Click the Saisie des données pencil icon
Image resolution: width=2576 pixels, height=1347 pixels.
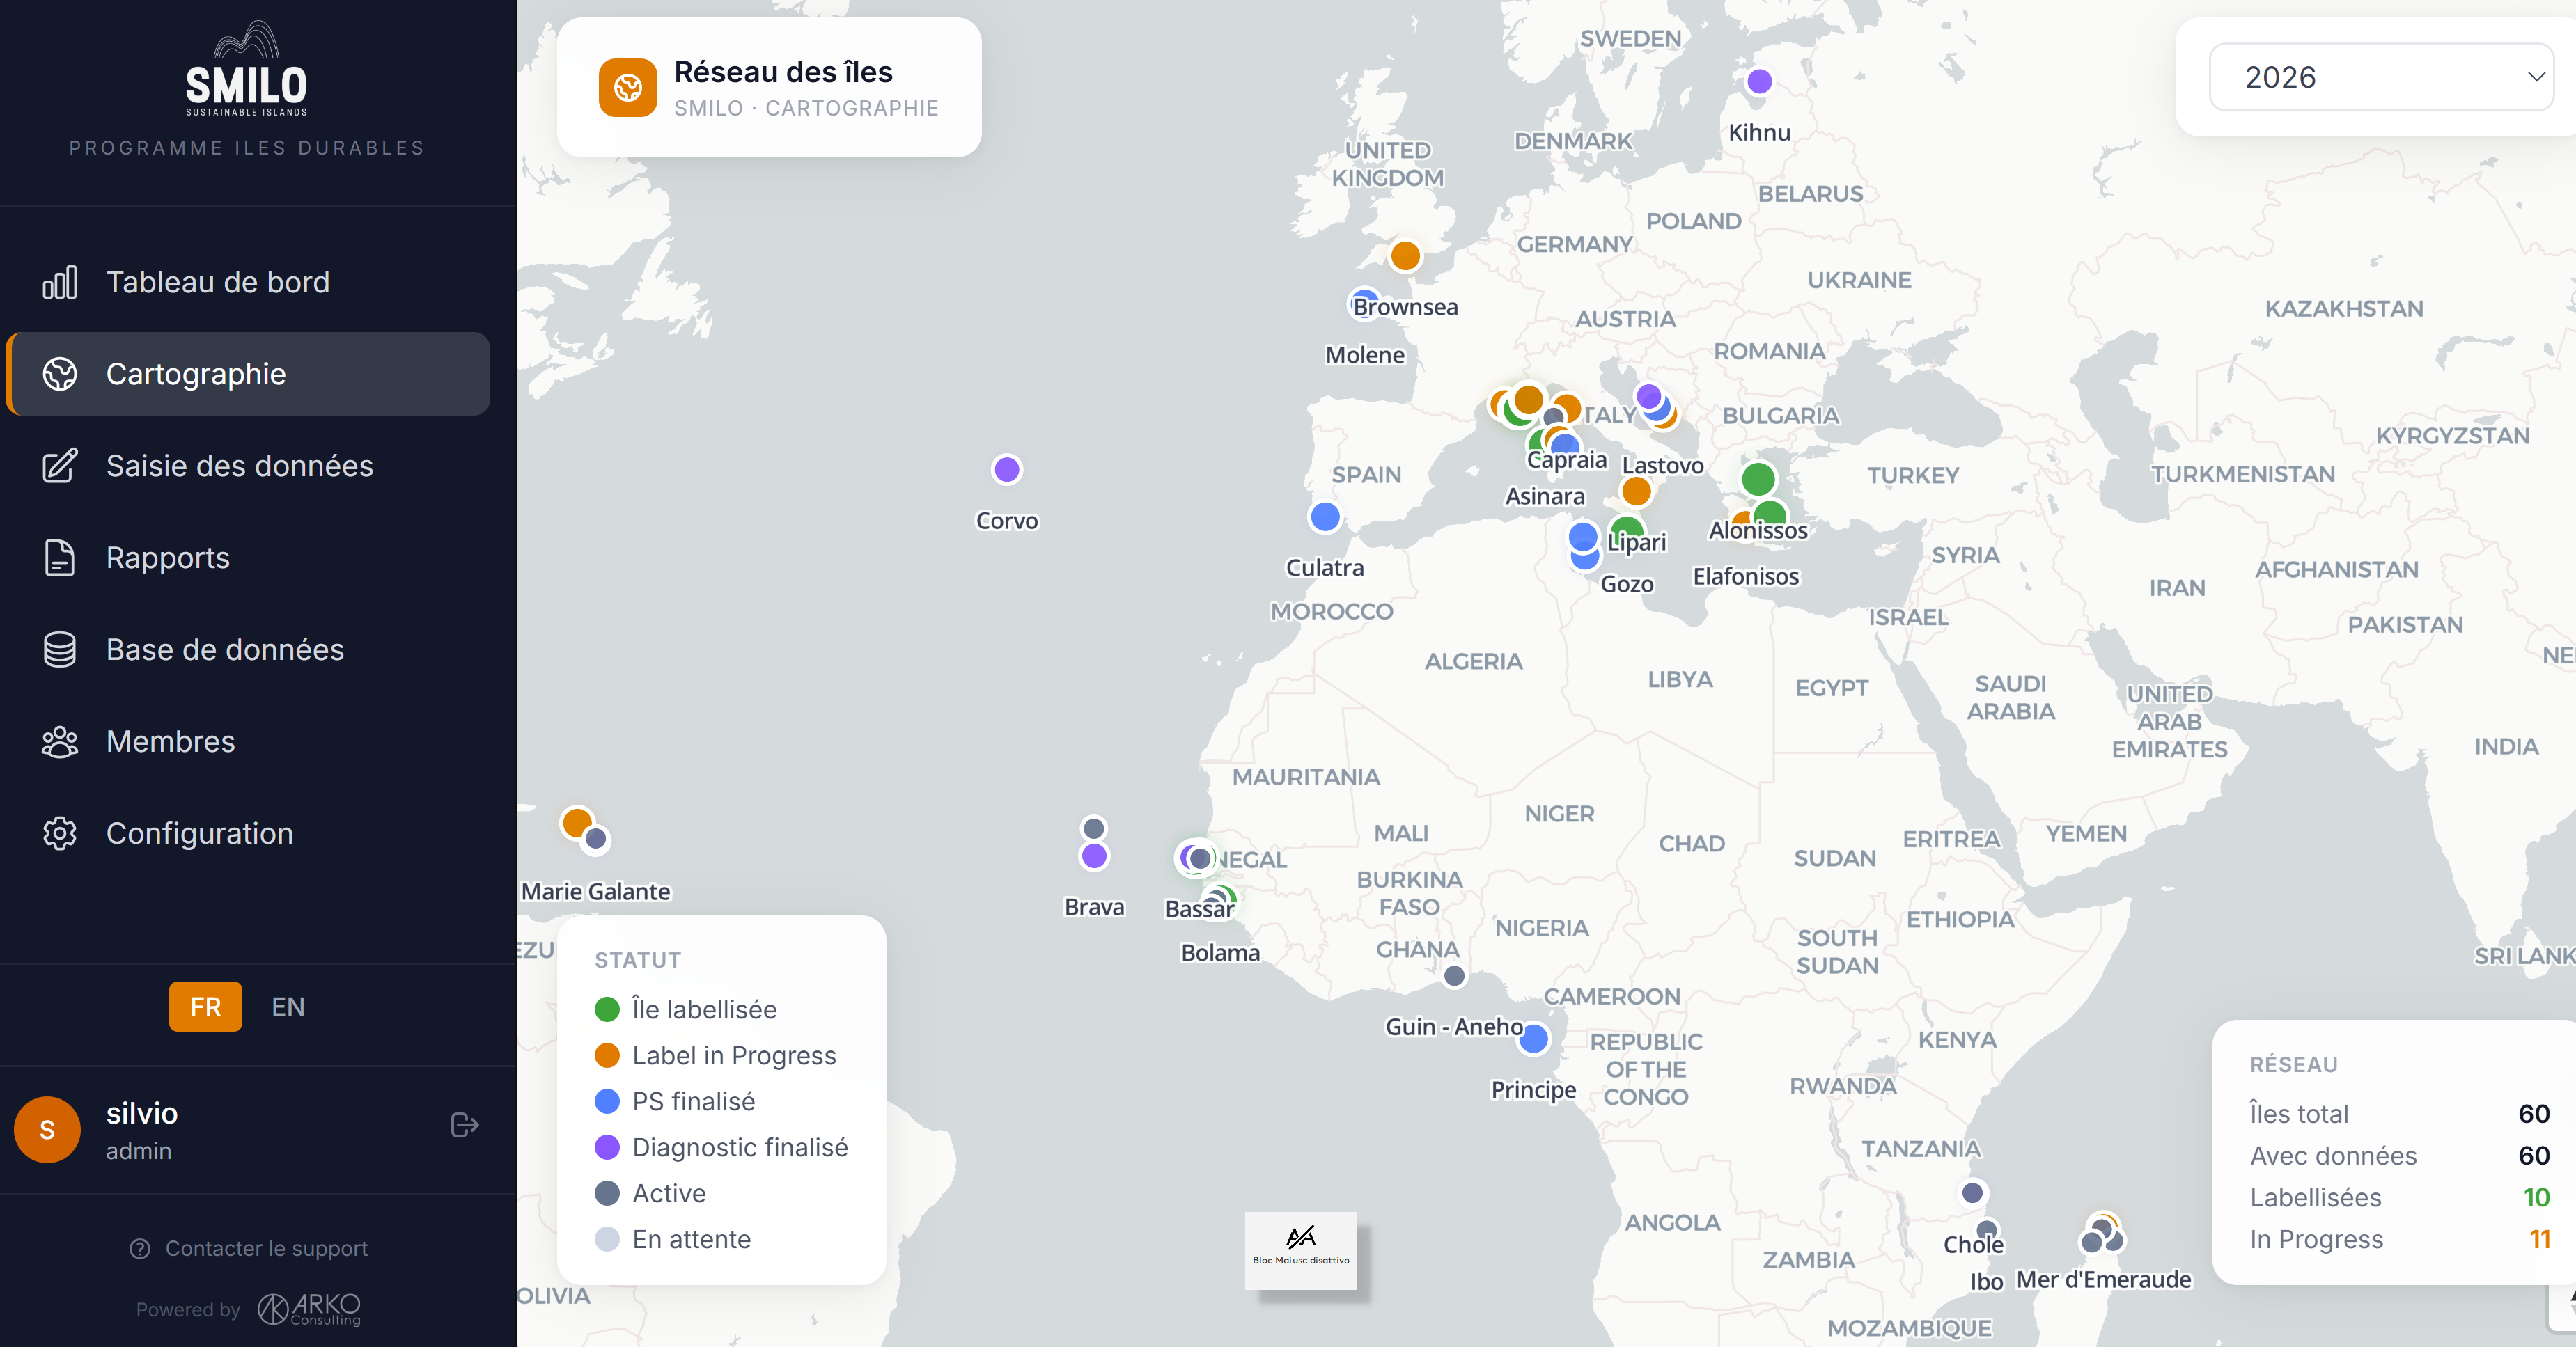[59, 466]
